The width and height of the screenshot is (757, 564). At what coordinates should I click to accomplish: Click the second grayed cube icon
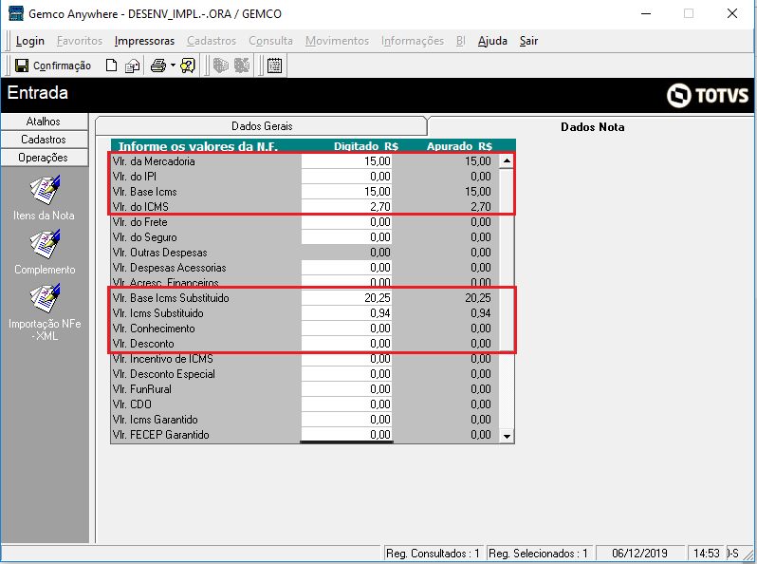(242, 66)
